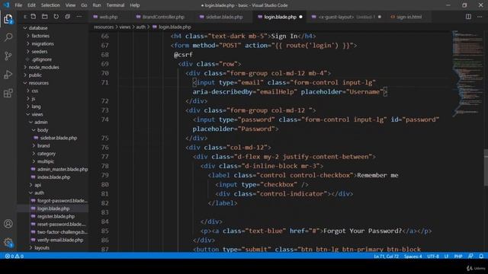Open the Selection menu
This screenshot has width=488, height=274.
tap(50, 5)
